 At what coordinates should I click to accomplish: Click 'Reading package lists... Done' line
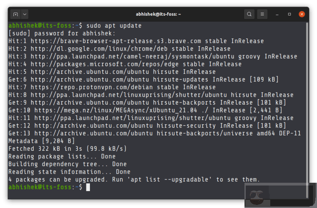pos(62,156)
